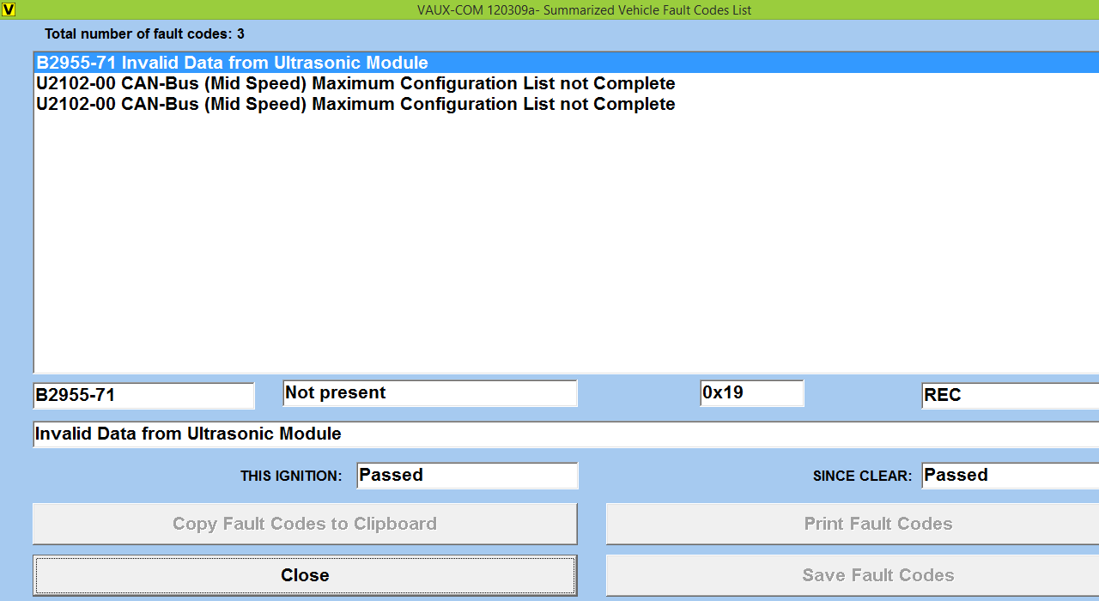Click the fault code field showing B2955-71
1099x601 pixels.
(143, 395)
